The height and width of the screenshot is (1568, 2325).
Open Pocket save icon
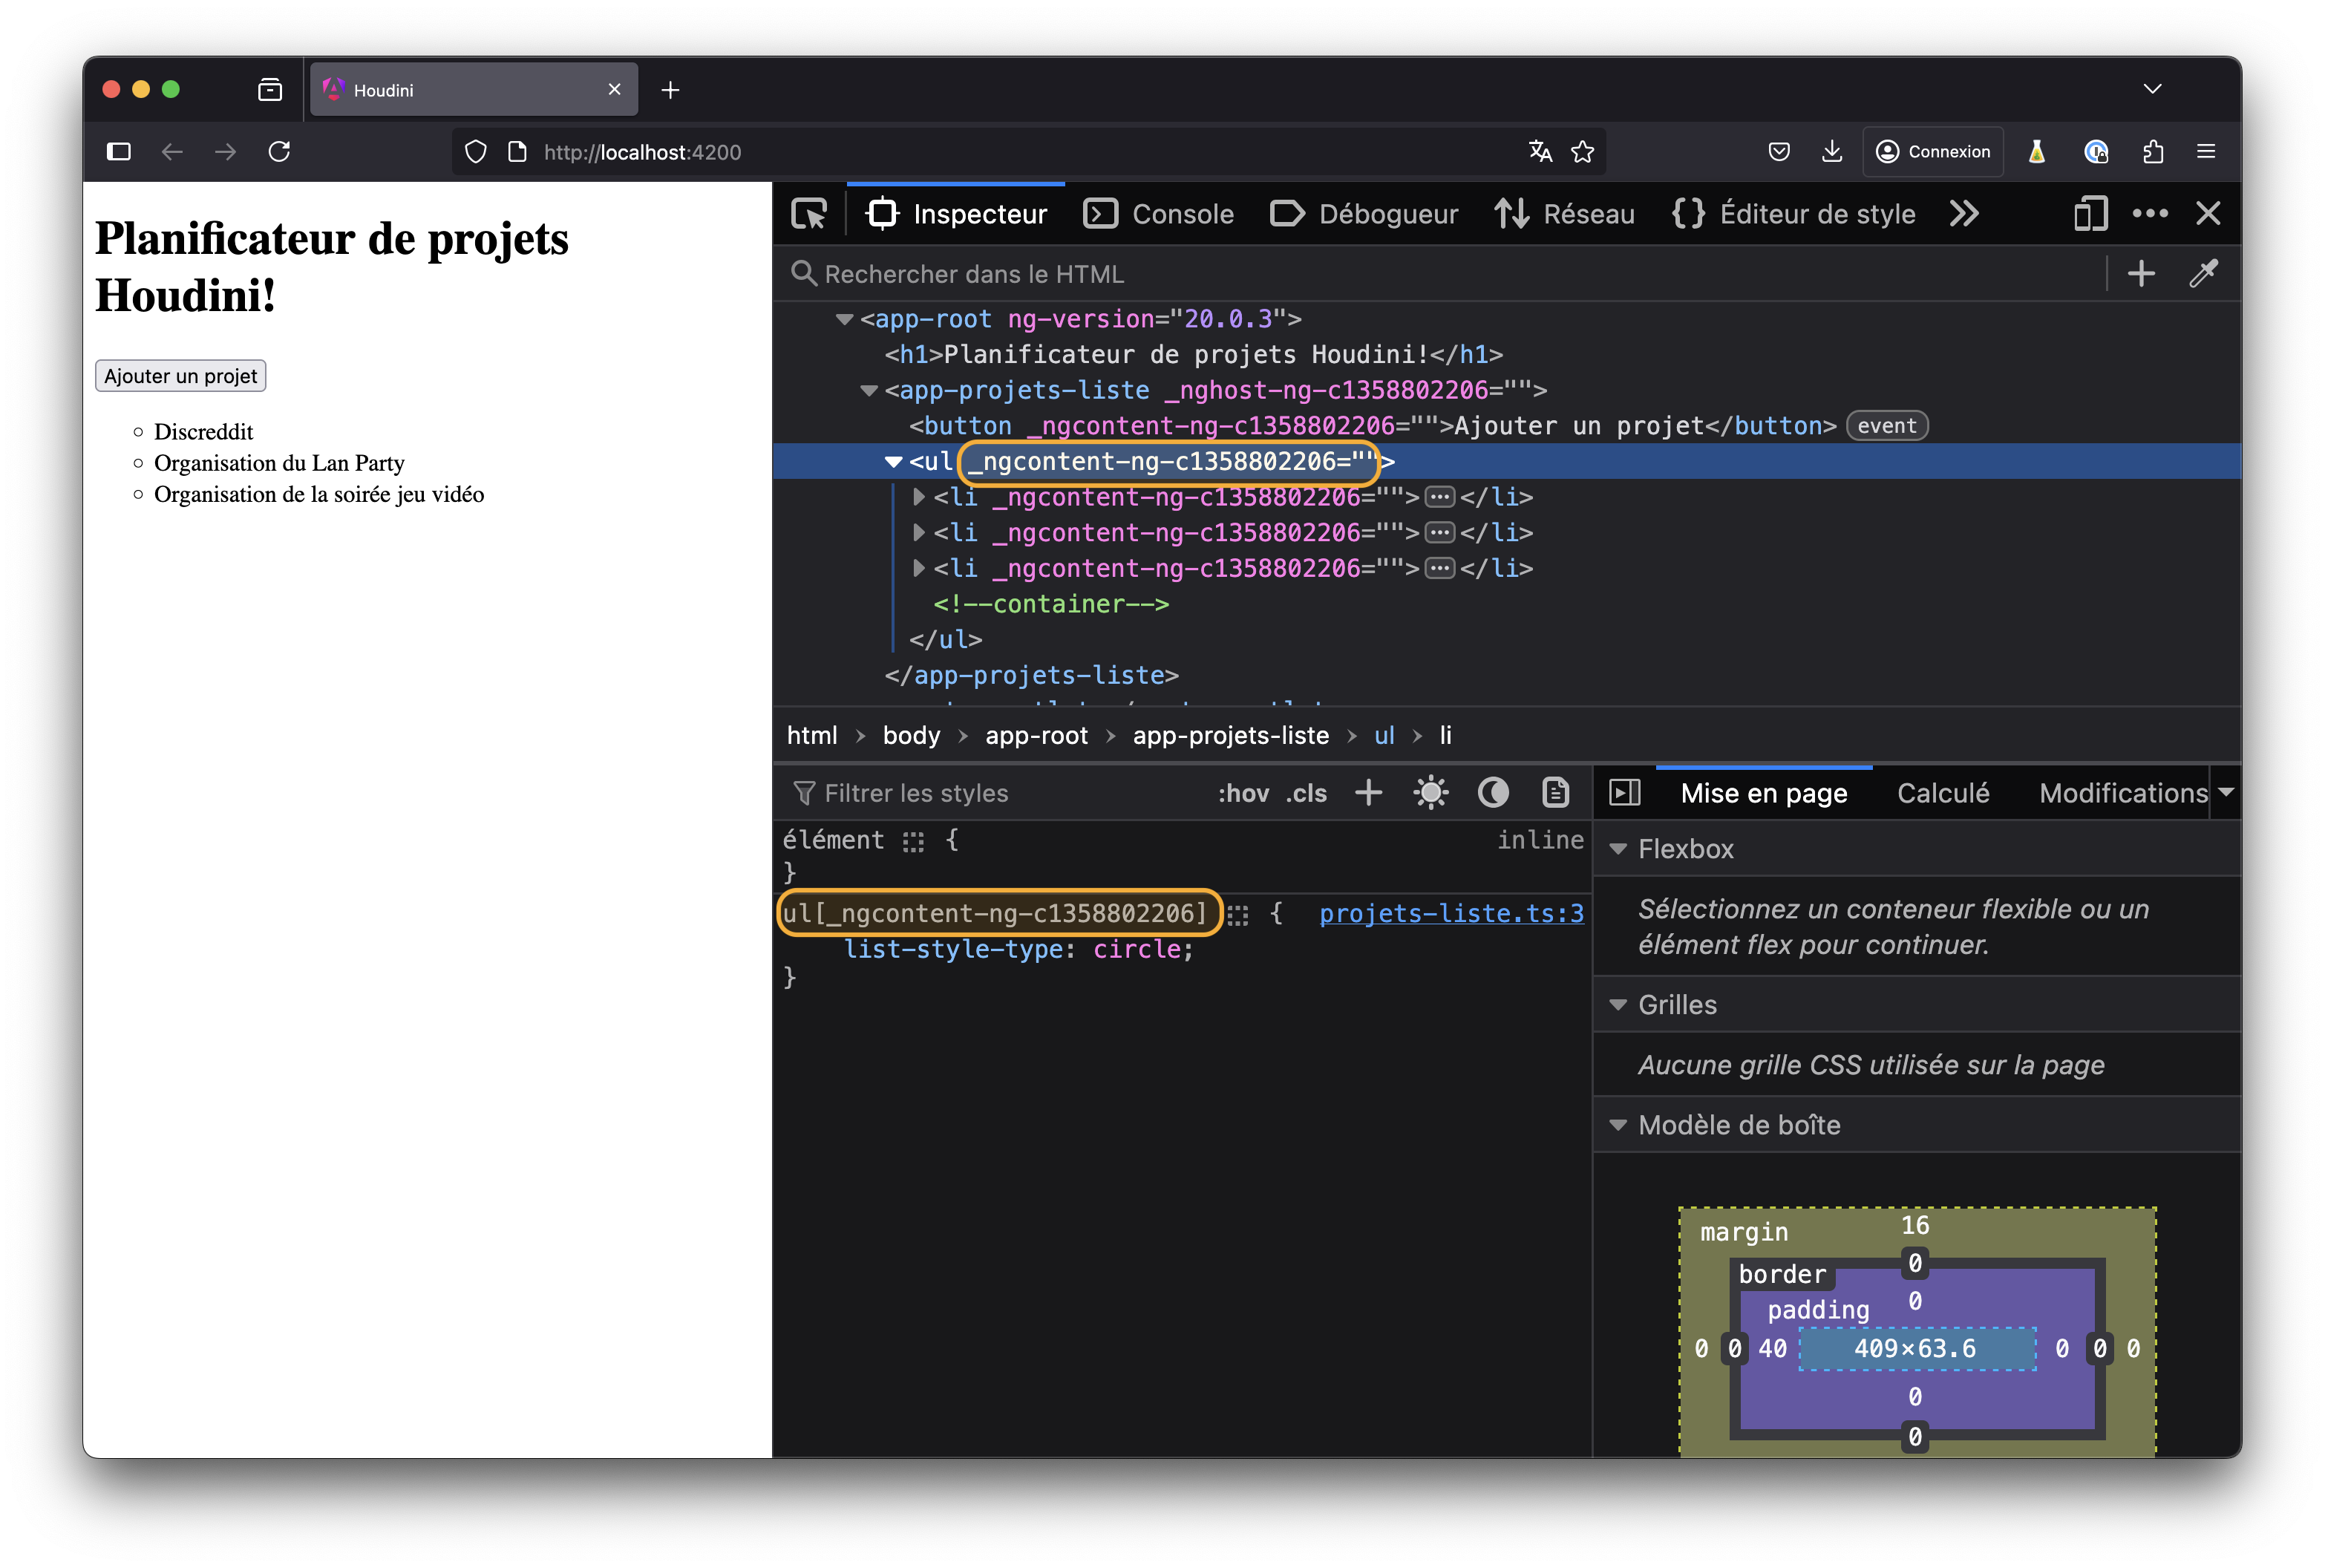click(1779, 151)
